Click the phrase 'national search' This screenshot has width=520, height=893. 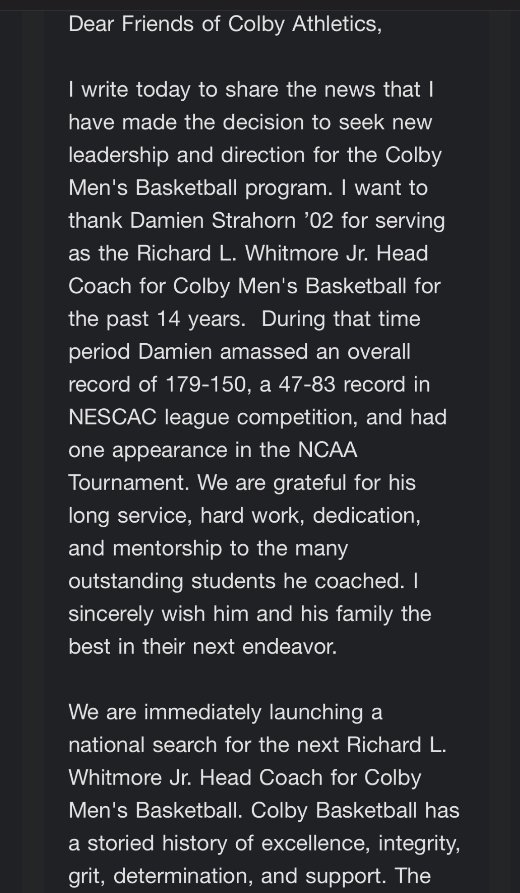click(143, 745)
